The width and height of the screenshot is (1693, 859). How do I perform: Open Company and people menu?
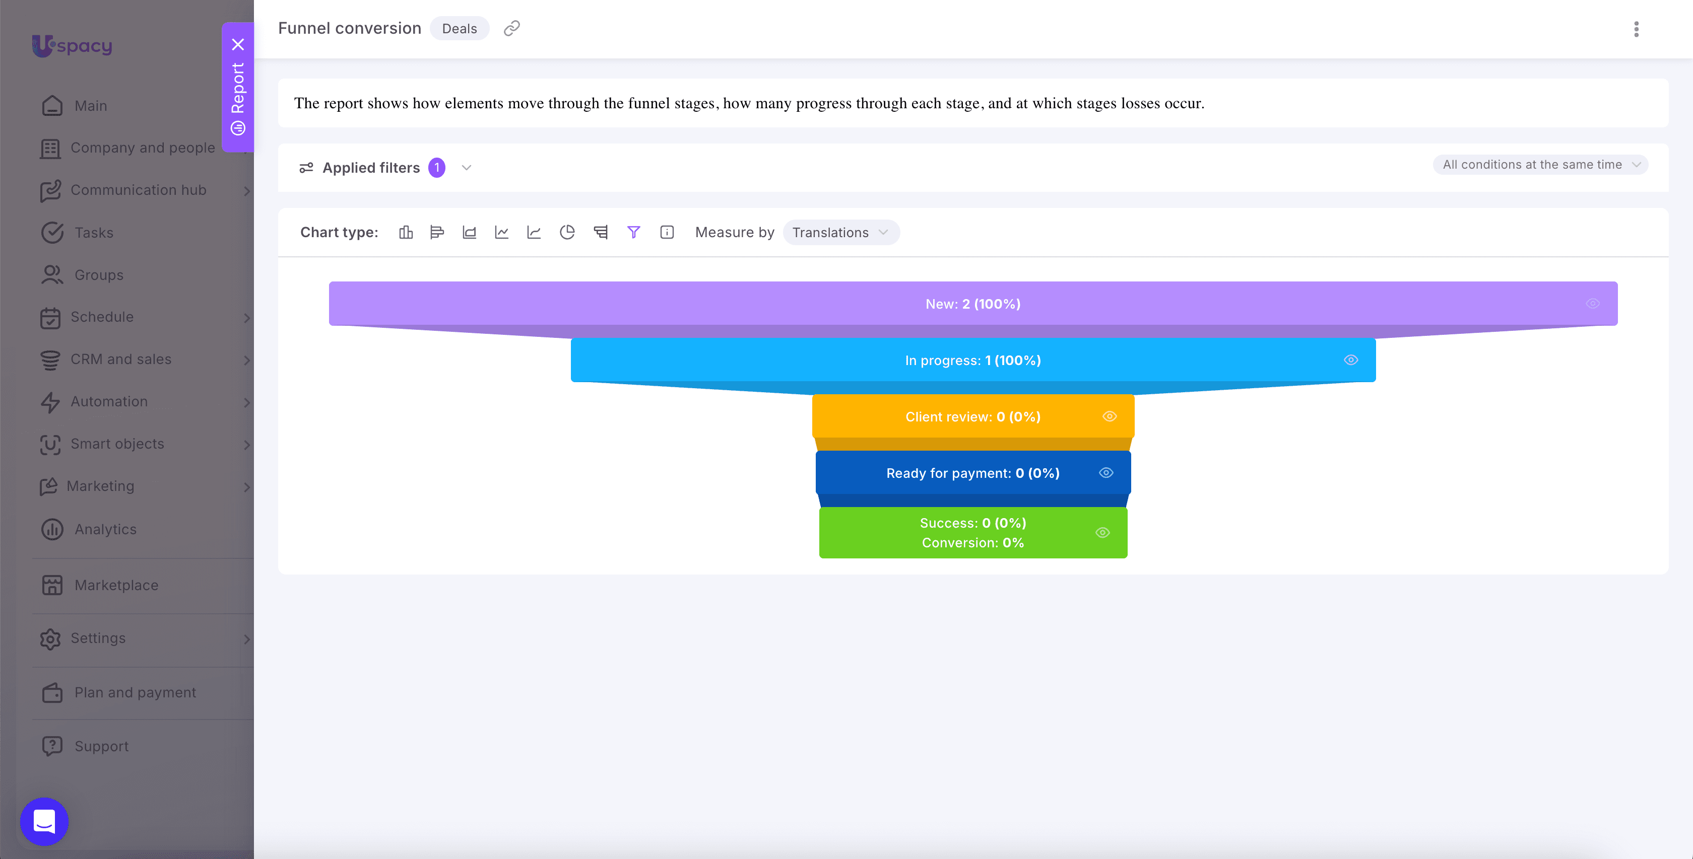click(143, 148)
